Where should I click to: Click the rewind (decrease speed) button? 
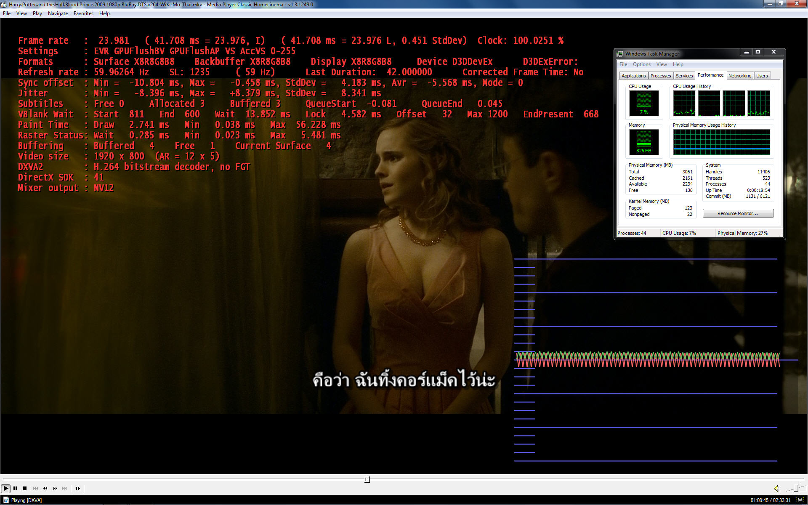(x=45, y=488)
